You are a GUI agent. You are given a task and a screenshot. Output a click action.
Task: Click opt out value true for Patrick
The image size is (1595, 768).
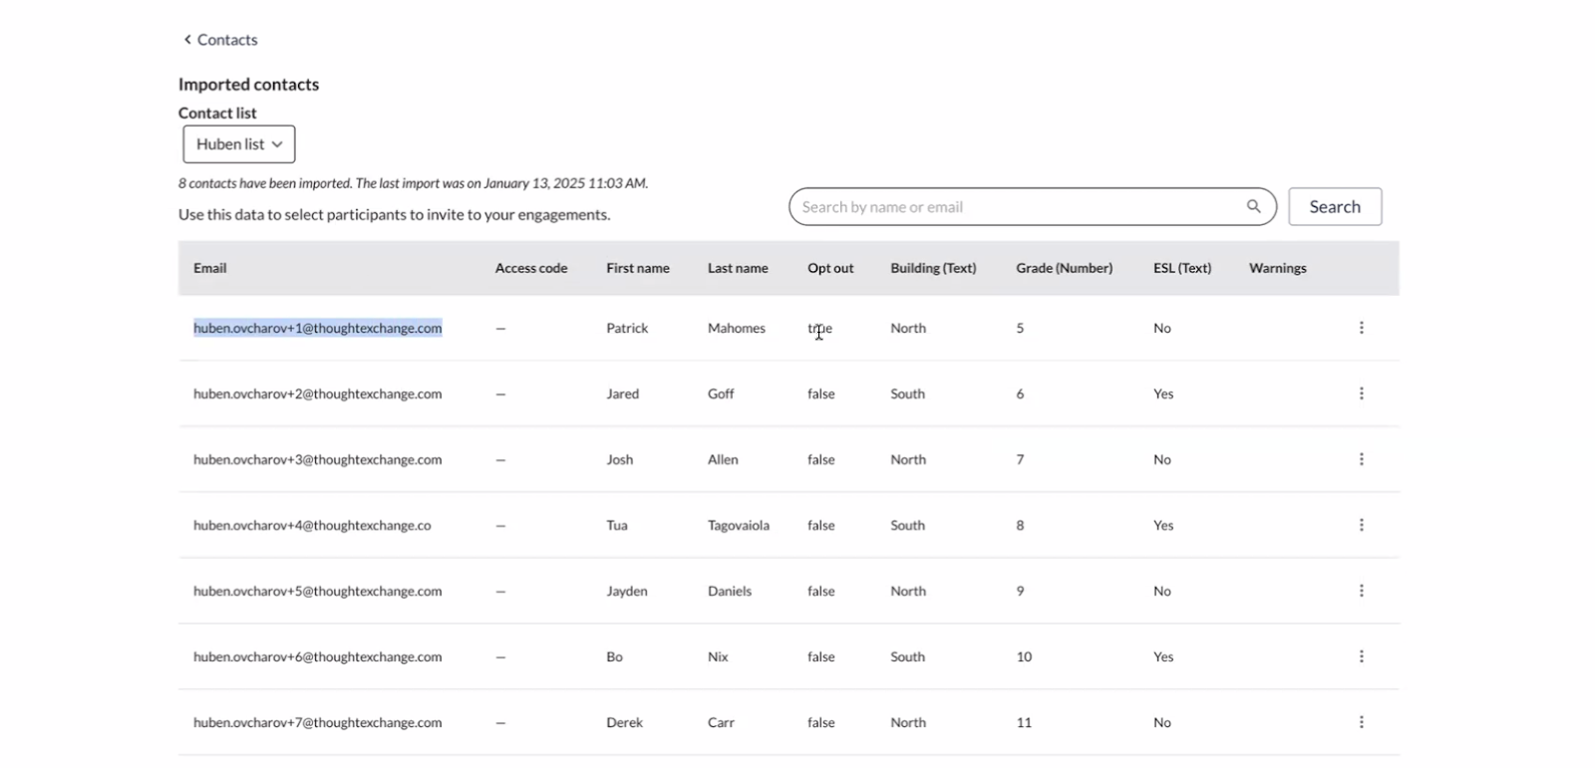tap(819, 328)
